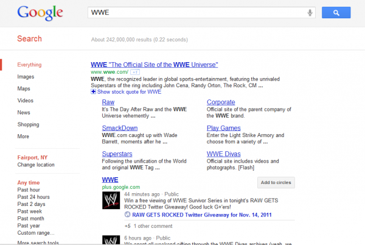Filter results to Past week
Image resolution: width=365 pixels, height=245 pixels.
tap(30, 211)
